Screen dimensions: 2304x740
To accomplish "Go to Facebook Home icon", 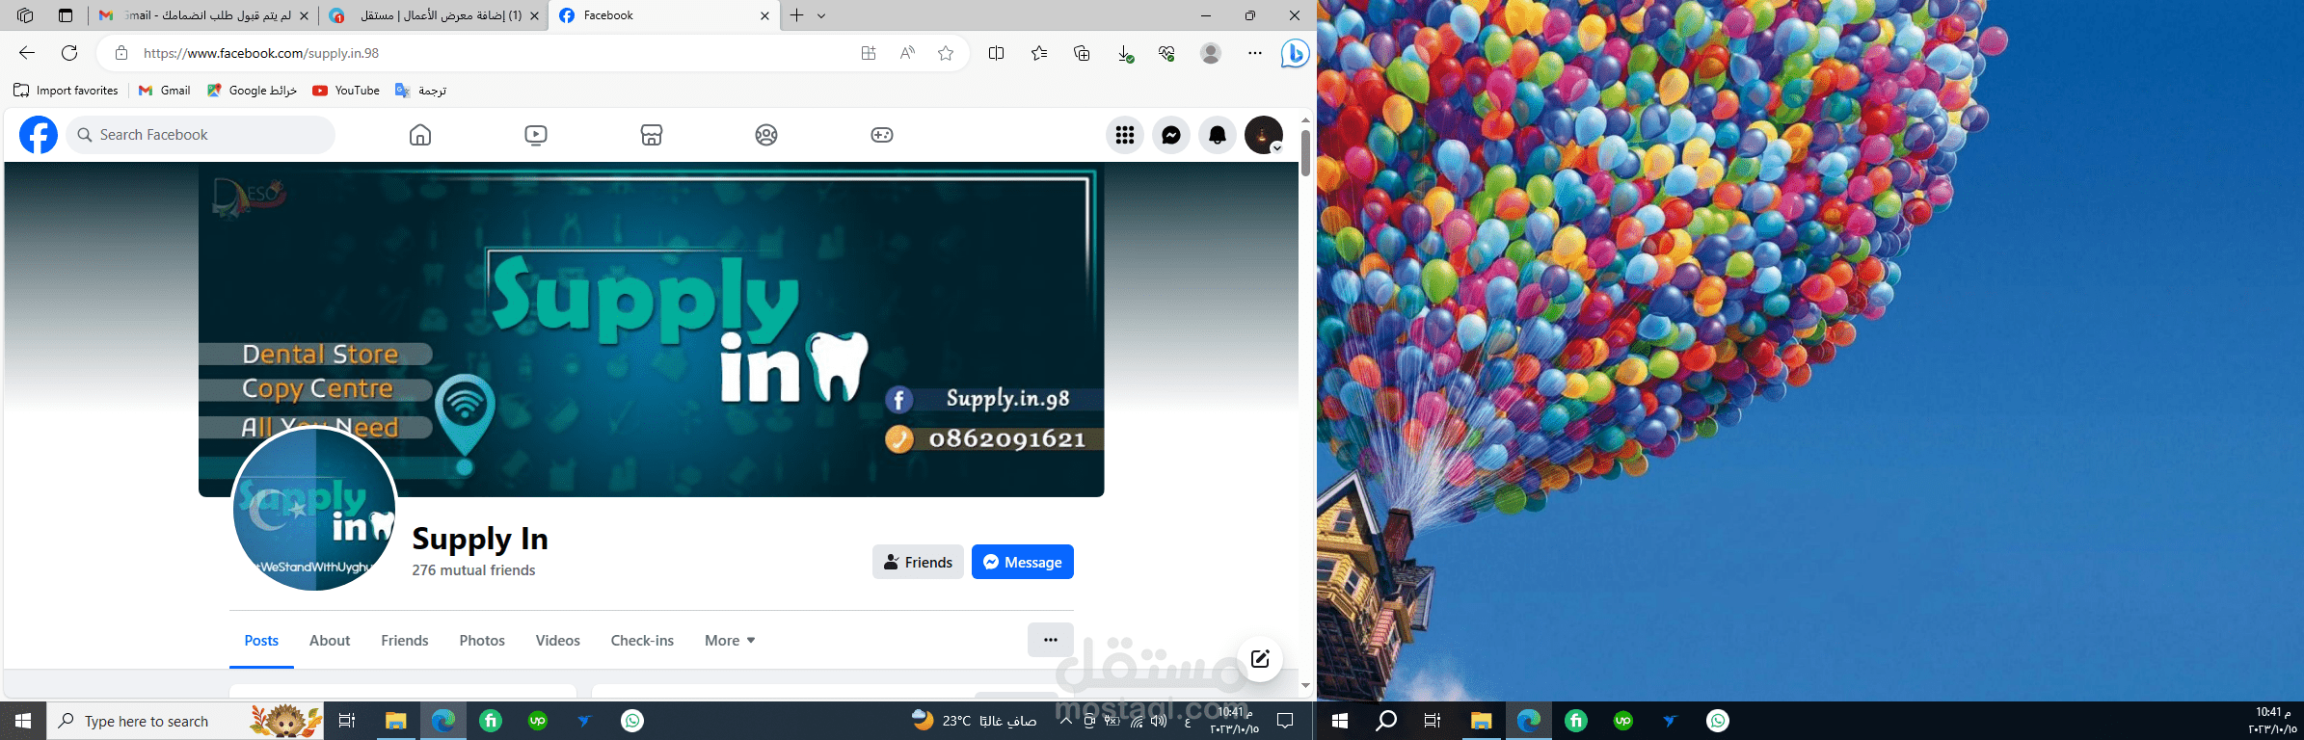I will click(x=420, y=135).
